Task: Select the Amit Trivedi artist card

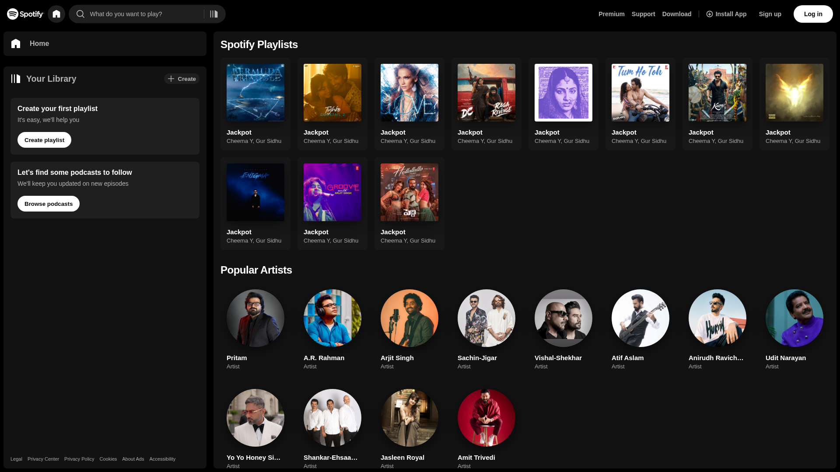Action: coord(486,427)
